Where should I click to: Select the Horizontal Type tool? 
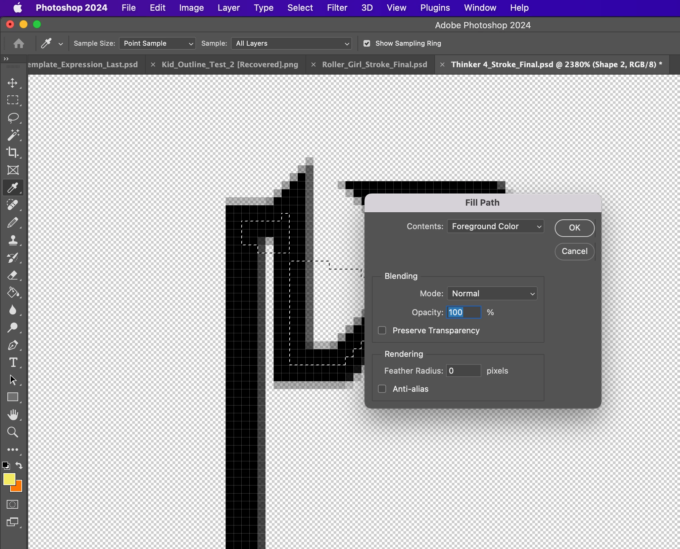13,363
